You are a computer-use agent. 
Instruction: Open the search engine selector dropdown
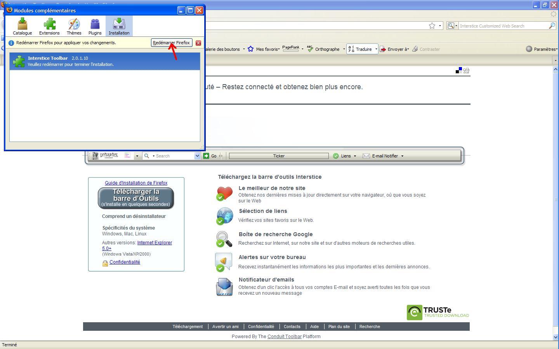pos(453,26)
